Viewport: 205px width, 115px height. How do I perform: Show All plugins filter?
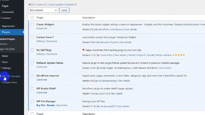pos(31,4)
